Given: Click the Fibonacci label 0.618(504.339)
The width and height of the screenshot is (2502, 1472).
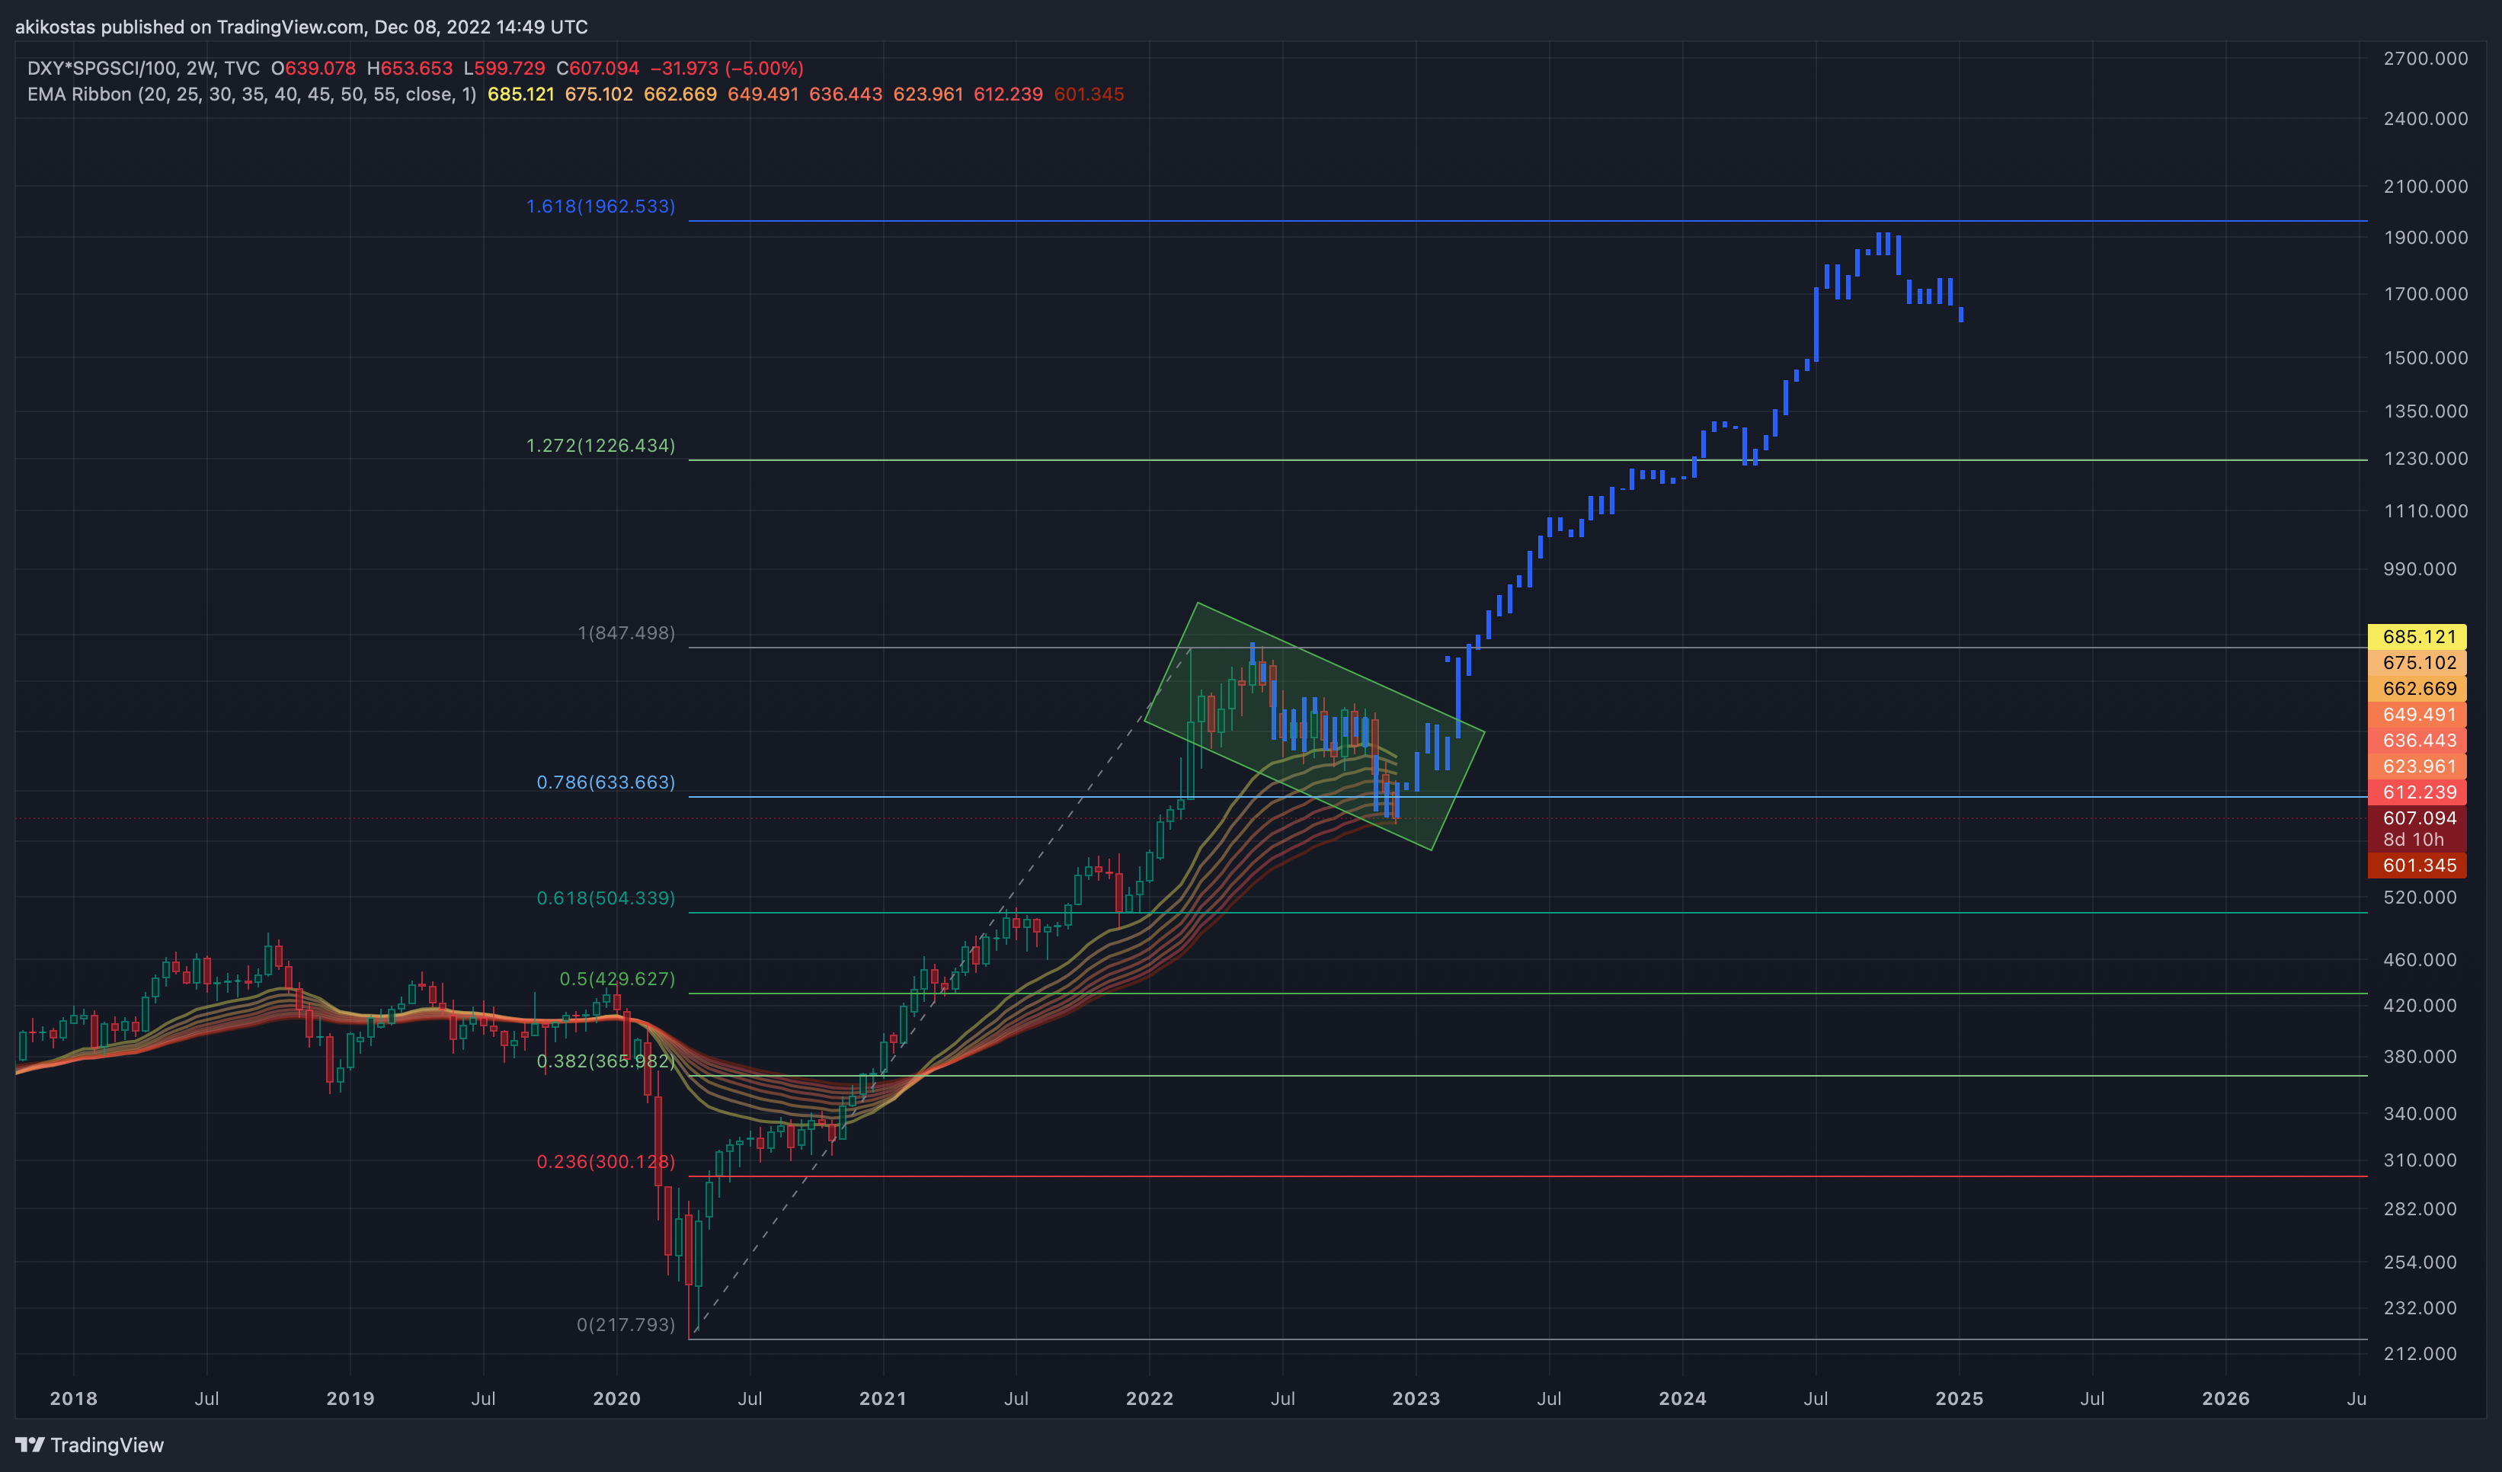Looking at the screenshot, I should click(606, 898).
